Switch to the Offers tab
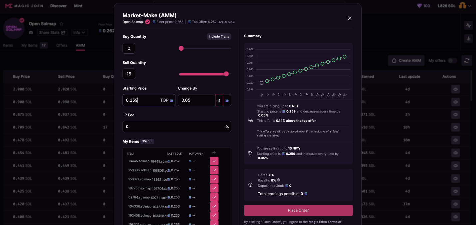This screenshot has height=225, width=476. click(62, 45)
